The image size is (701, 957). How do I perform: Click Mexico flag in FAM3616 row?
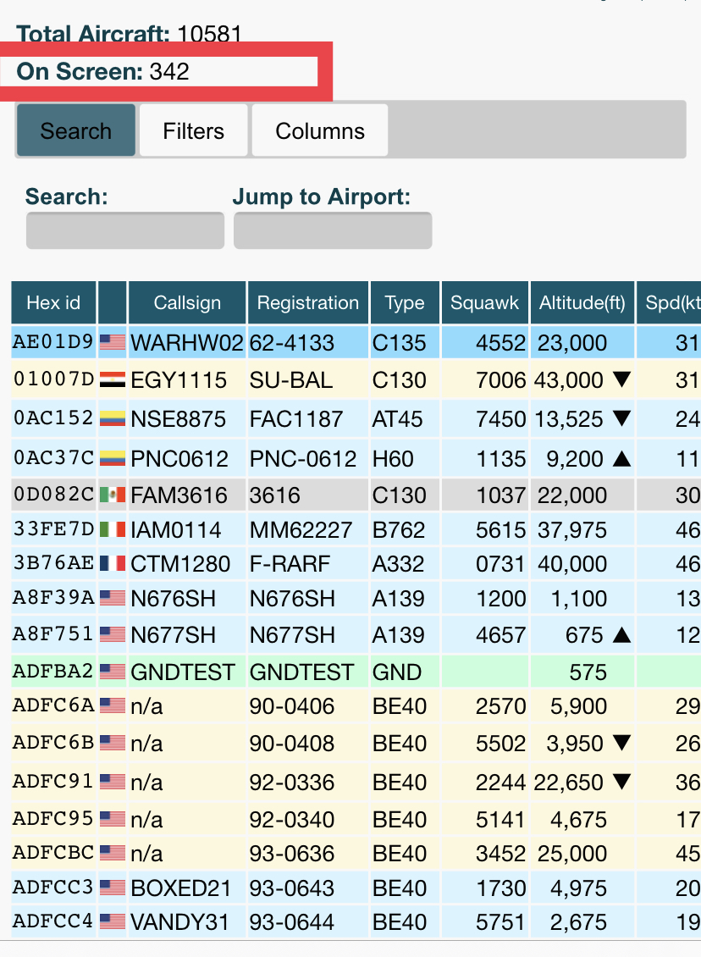click(x=113, y=495)
